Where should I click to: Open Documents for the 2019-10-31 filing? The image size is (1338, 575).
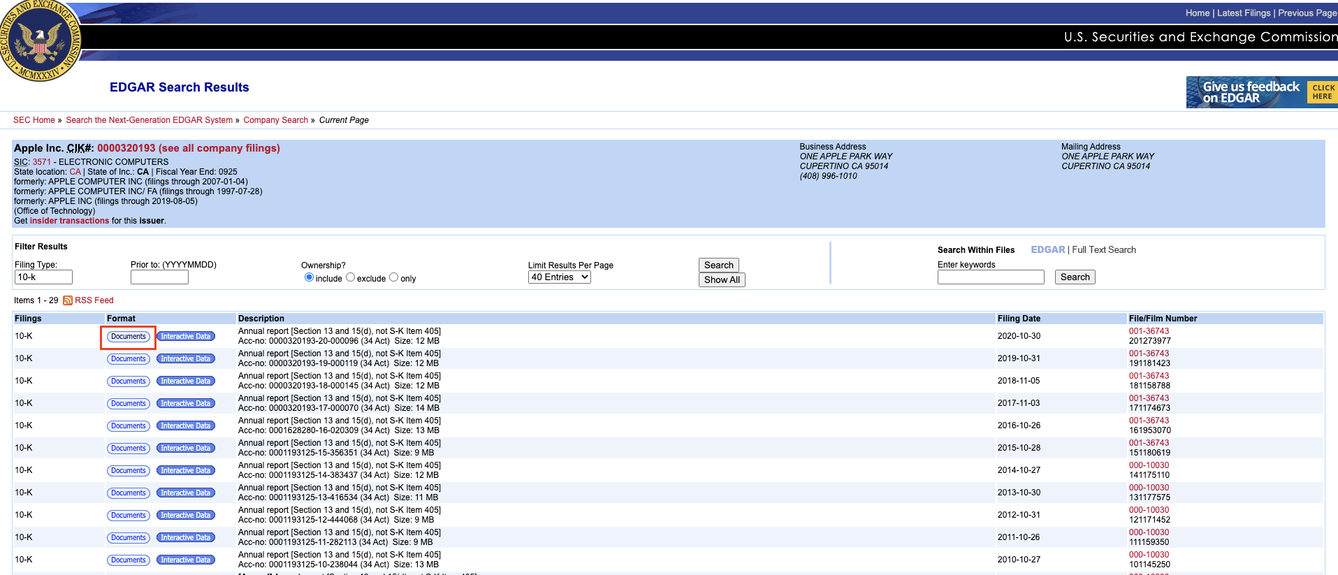(x=129, y=359)
